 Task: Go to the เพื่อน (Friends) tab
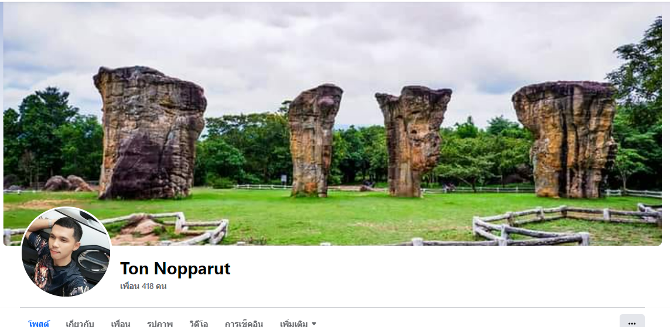click(x=121, y=323)
